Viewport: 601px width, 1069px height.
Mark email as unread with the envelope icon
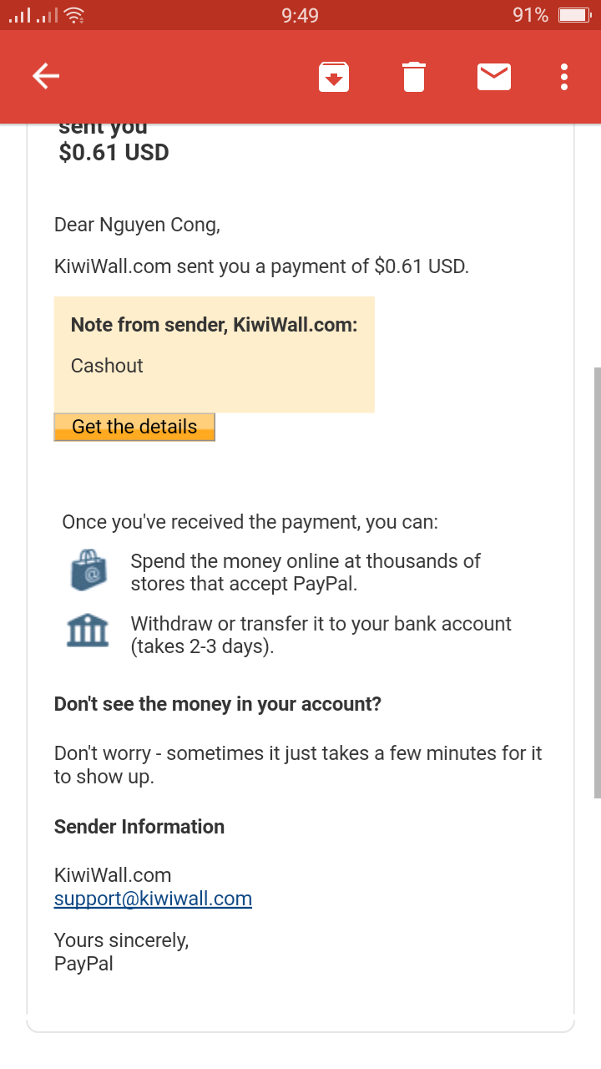pyautogui.click(x=494, y=77)
